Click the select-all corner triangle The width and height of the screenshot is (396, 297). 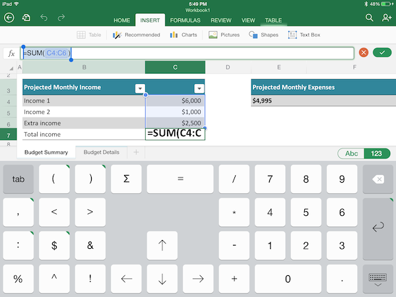[x=11, y=68]
